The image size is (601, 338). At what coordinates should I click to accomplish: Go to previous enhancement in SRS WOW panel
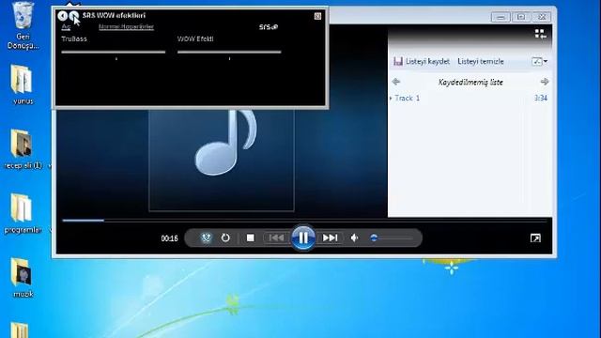pos(62,16)
